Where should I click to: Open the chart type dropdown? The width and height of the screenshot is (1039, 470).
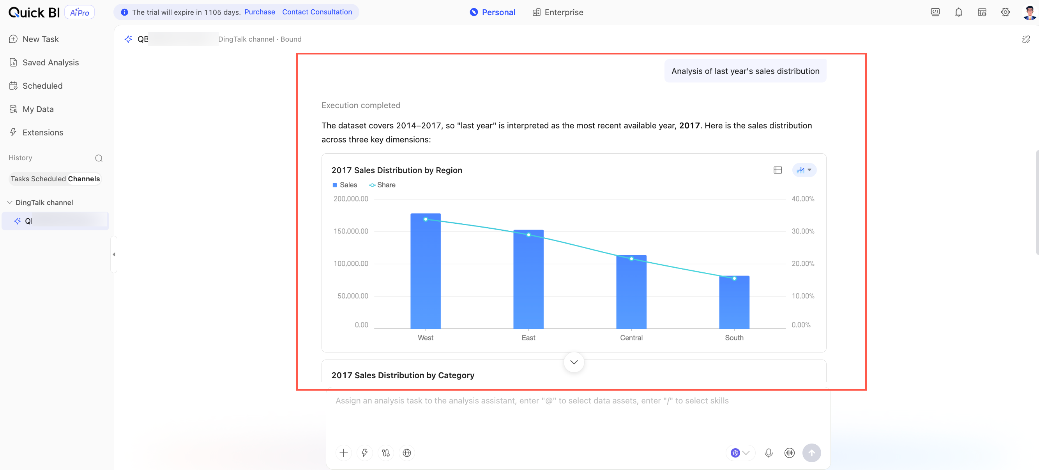(x=804, y=170)
